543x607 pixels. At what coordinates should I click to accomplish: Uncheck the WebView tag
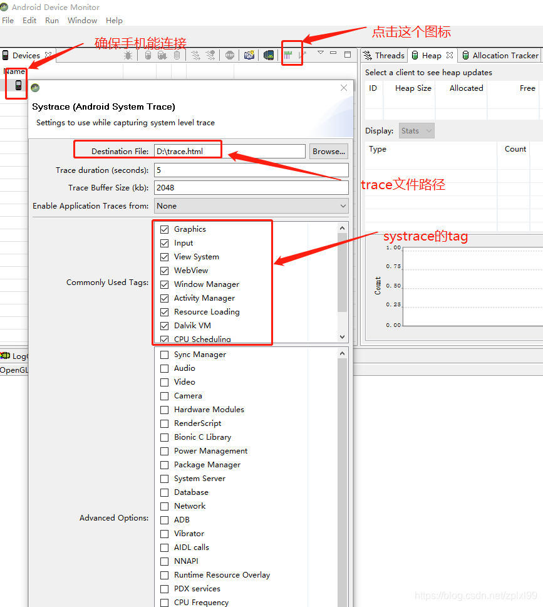pyautogui.click(x=165, y=271)
